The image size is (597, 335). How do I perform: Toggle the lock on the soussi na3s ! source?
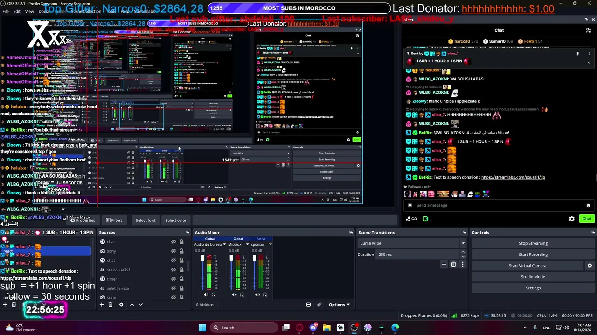coord(181,270)
